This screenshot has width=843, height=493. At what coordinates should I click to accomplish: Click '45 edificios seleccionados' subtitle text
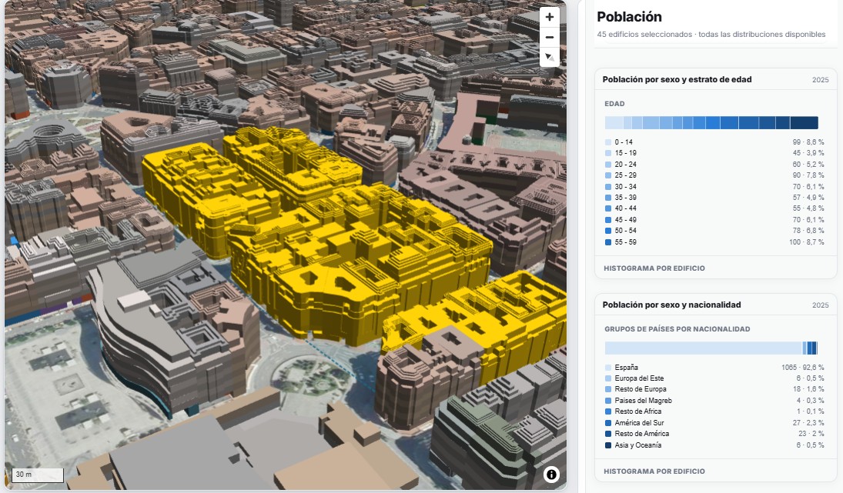point(644,35)
